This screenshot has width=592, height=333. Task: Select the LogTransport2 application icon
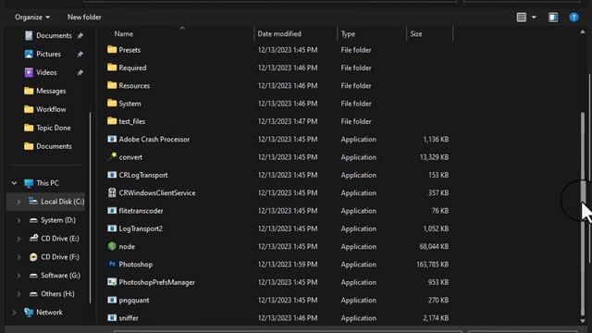[x=112, y=228]
